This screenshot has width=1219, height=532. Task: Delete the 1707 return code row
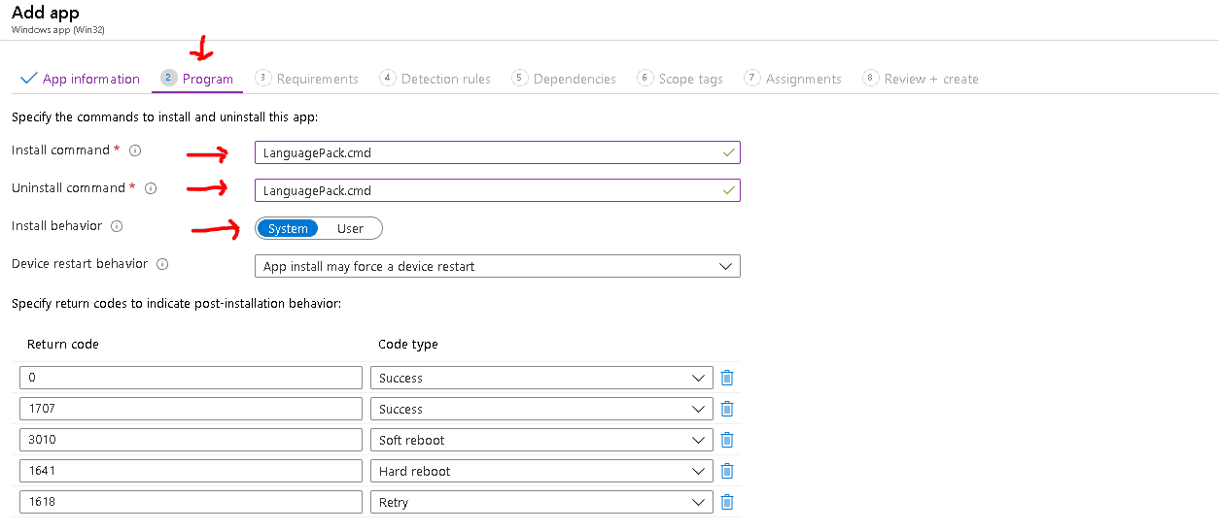(726, 409)
